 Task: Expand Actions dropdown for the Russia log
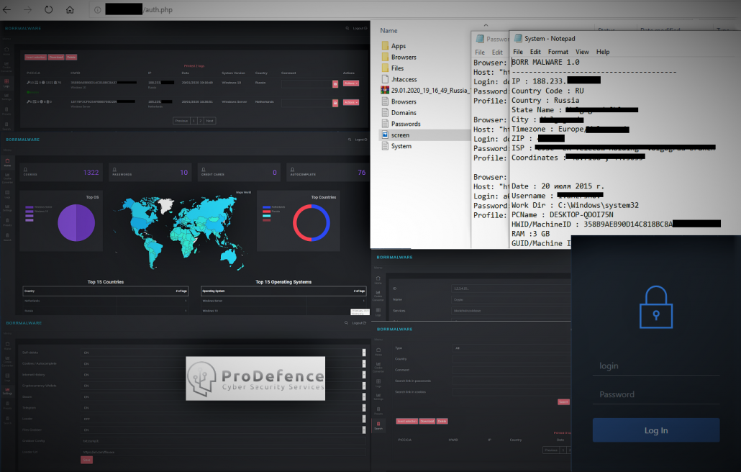point(350,83)
